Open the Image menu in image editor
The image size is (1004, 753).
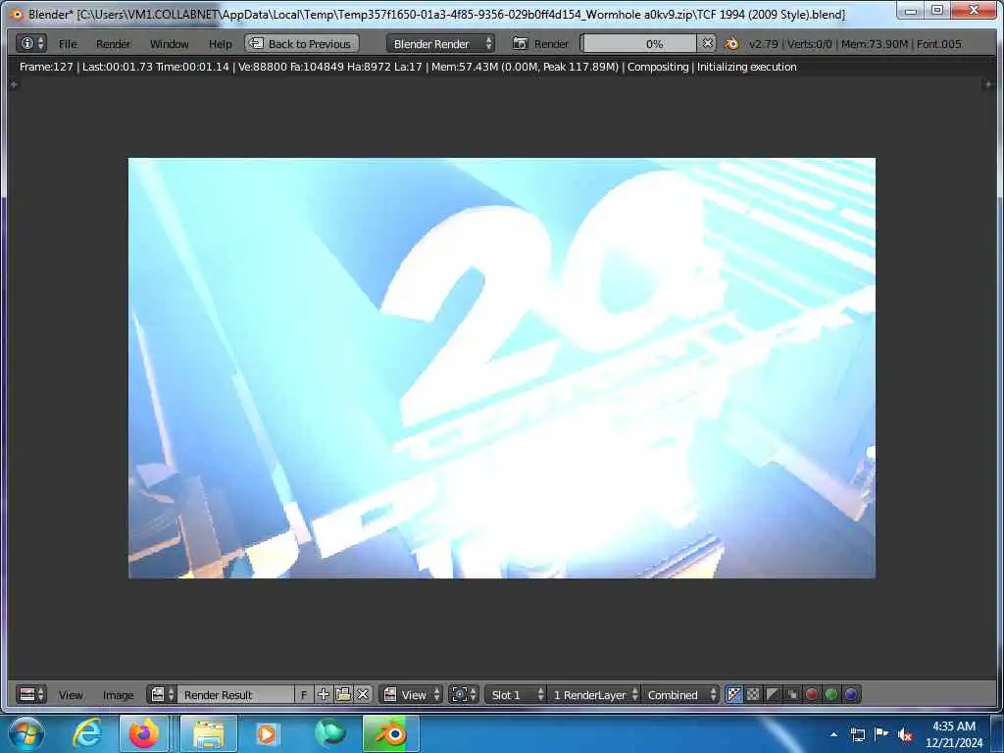tap(118, 695)
